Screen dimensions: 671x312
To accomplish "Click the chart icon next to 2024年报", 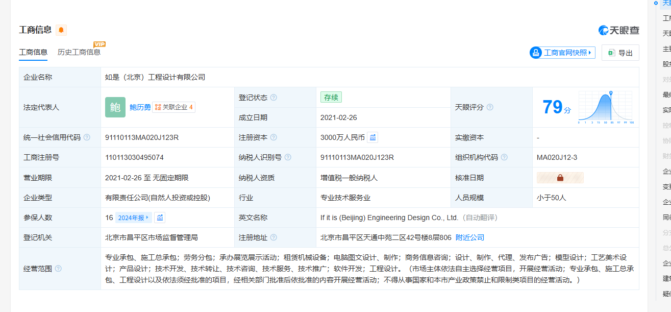I will tap(160, 218).
